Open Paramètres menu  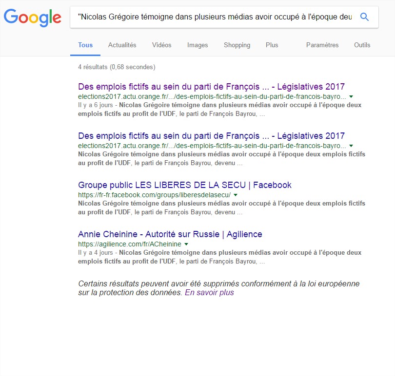pyautogui.click(x=322, y=45)
